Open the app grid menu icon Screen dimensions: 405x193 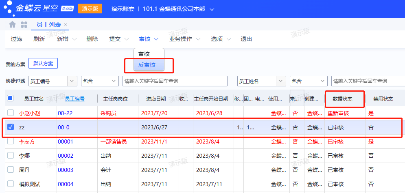click(x=24, y=25)
